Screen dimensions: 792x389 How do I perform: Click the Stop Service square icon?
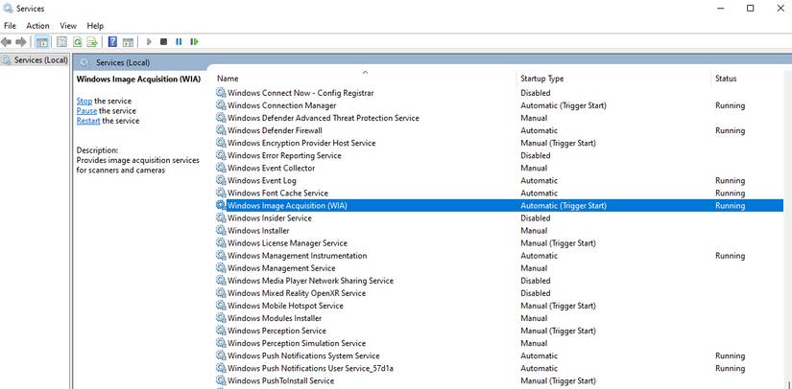pyautogui.click(x=163, y=42)
